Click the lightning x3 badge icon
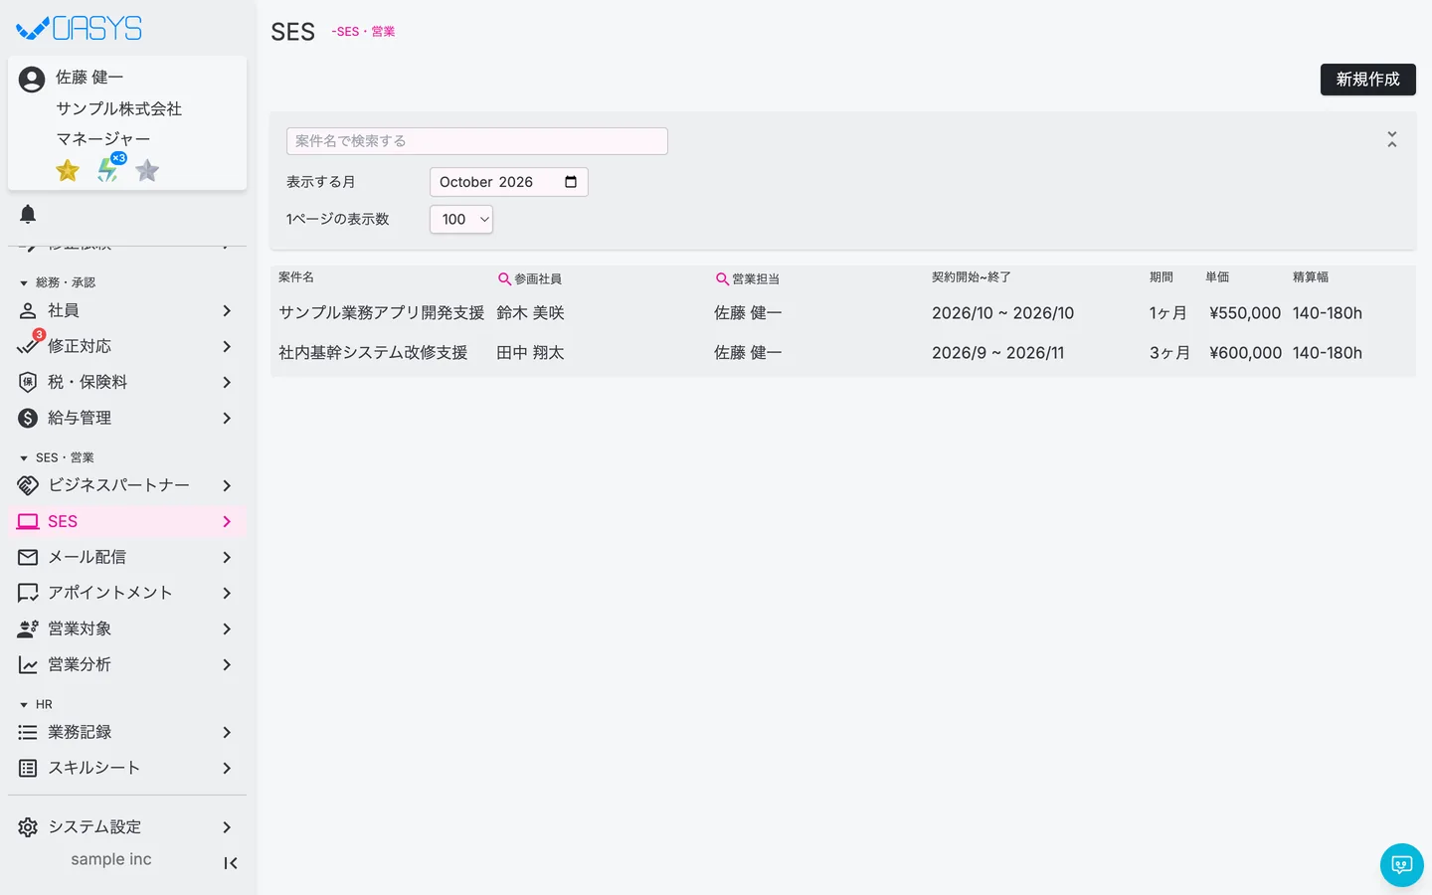 (x=109, y=169)
